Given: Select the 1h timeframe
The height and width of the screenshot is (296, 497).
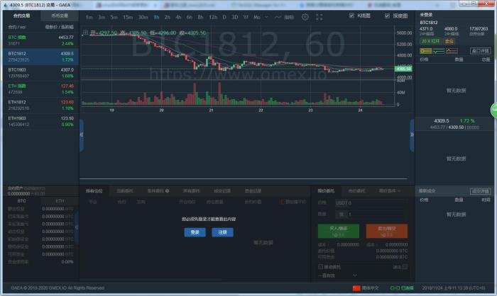Looking at the screenshot, I should pyautogui.click(x=156, y=17).
